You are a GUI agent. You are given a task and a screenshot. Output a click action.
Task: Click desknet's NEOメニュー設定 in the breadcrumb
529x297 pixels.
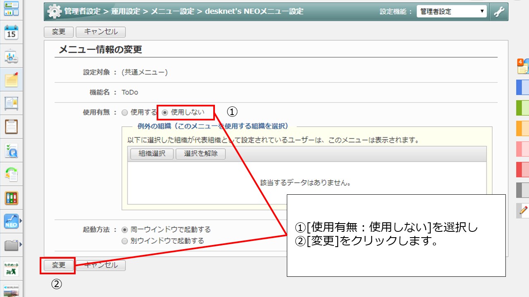[254, 12]
